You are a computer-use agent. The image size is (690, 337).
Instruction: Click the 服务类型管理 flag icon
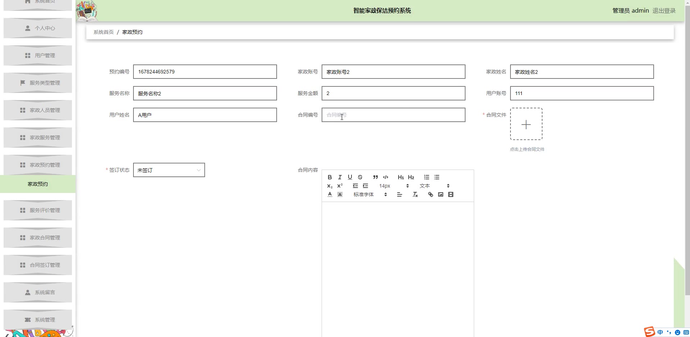[x=23, y=83]
